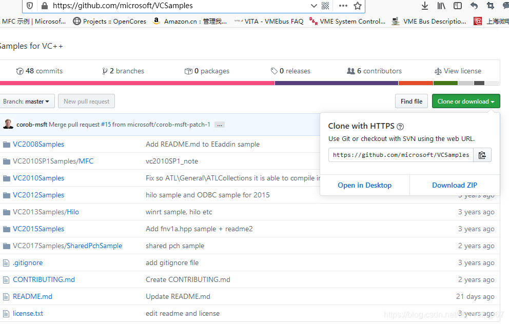Click the commits history clock icon

click(19, 71)
